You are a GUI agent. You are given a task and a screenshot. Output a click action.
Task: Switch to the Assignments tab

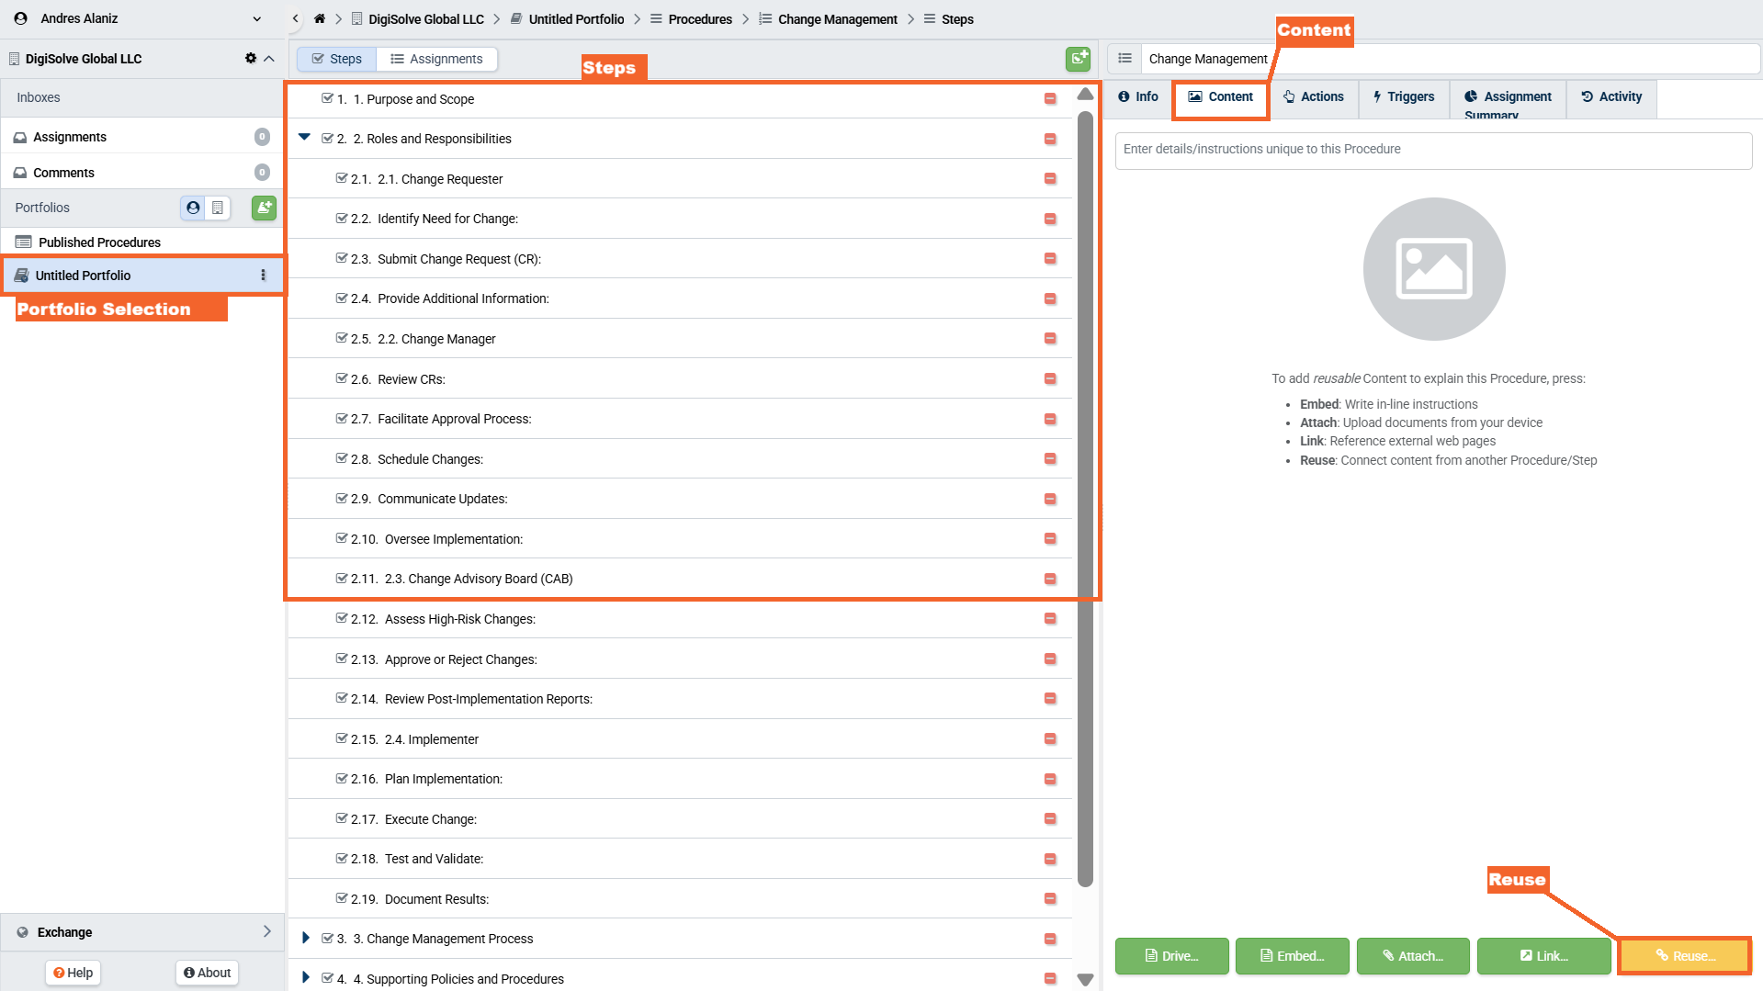436,59
